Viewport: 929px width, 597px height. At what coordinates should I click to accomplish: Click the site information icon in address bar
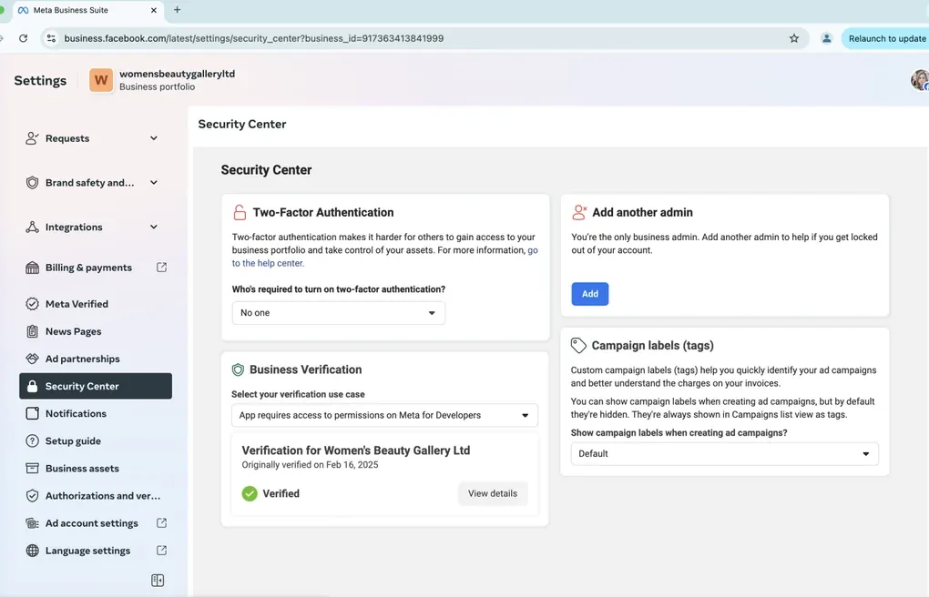pyautogui.click(x=52, y=38)
